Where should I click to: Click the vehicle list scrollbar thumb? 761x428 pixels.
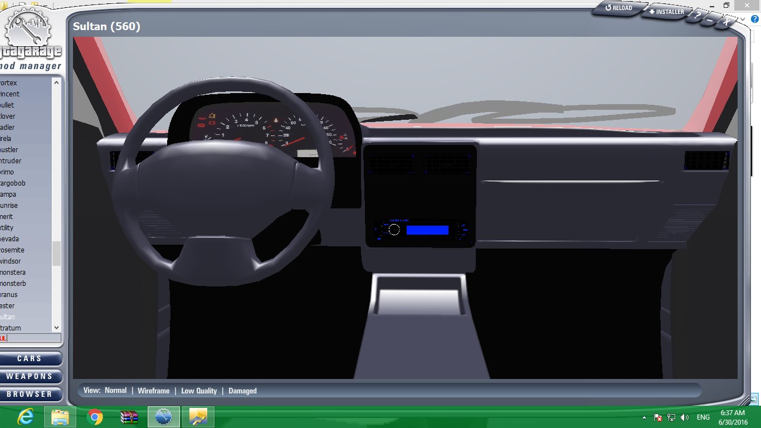56,254
